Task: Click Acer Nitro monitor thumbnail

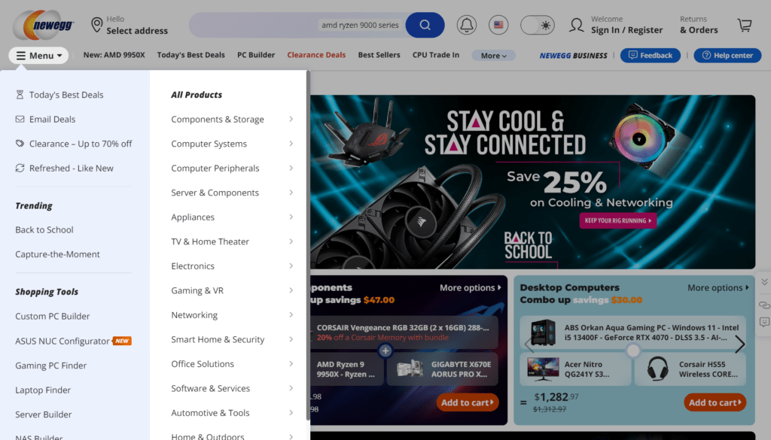Action: (x=543, y=369)
